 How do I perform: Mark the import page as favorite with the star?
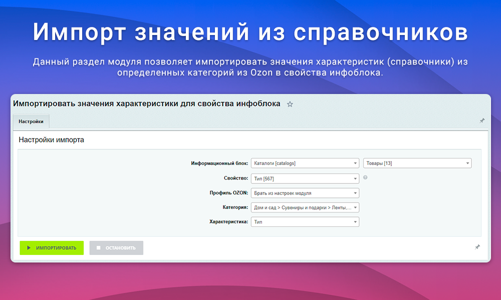[x=290, y=104]
